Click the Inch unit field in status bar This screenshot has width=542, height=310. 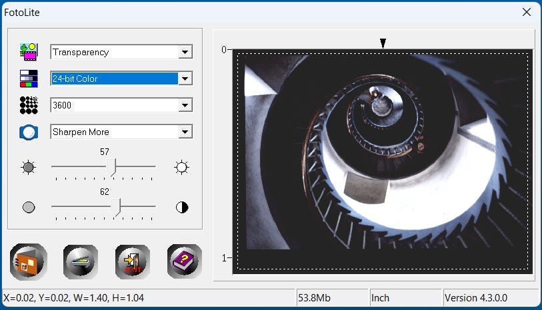pyautogui.click(x=405, y=298)
